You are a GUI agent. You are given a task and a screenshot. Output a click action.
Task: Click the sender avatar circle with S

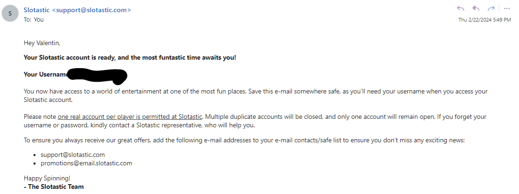click(10, 14)
